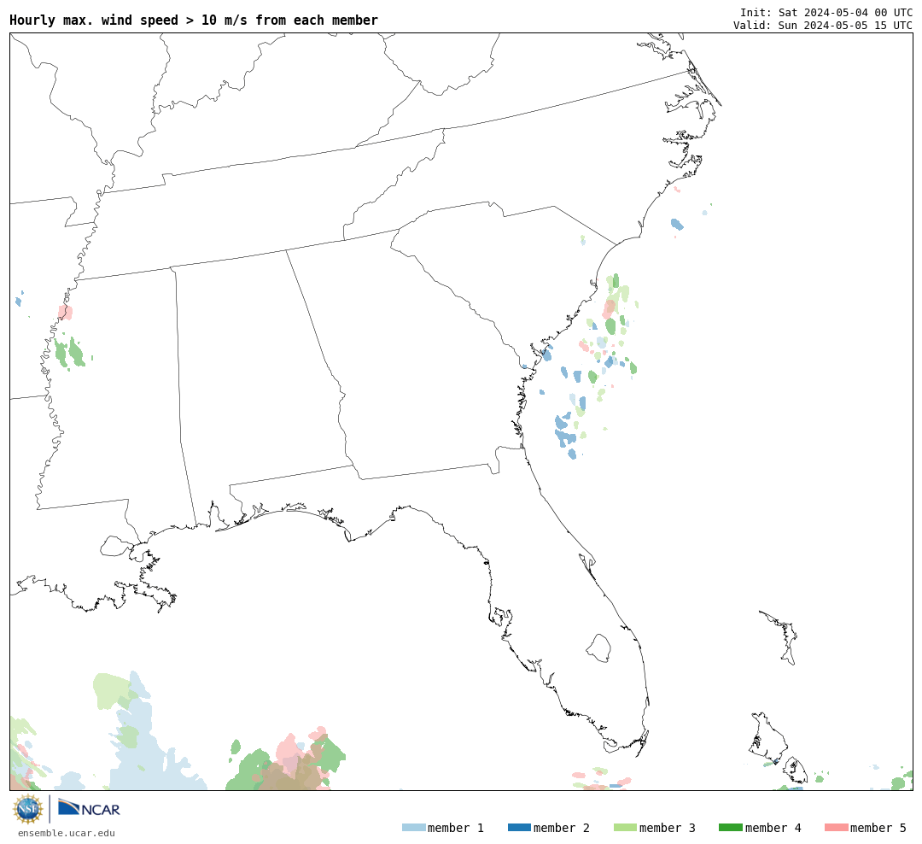Click the ensemble.ucar.edu text

pos(67,833)
